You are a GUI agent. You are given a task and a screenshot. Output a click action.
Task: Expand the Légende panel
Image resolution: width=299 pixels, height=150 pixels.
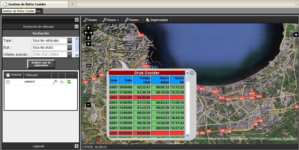click(x=76, y=146)
